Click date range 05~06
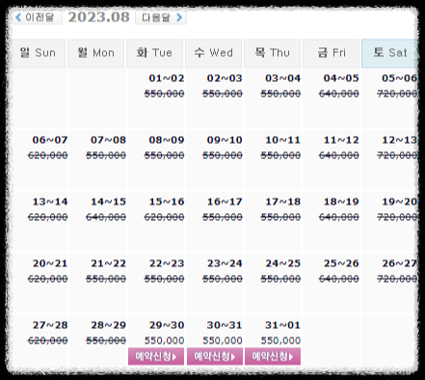 399,78
